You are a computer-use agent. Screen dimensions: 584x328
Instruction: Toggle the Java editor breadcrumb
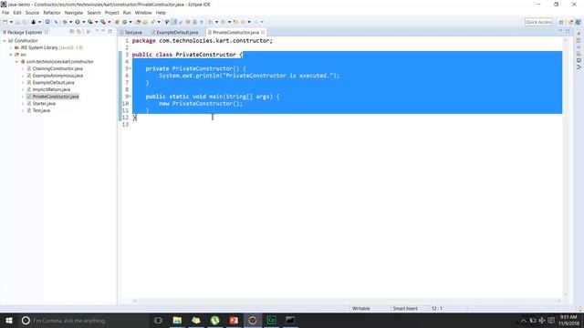167,22
